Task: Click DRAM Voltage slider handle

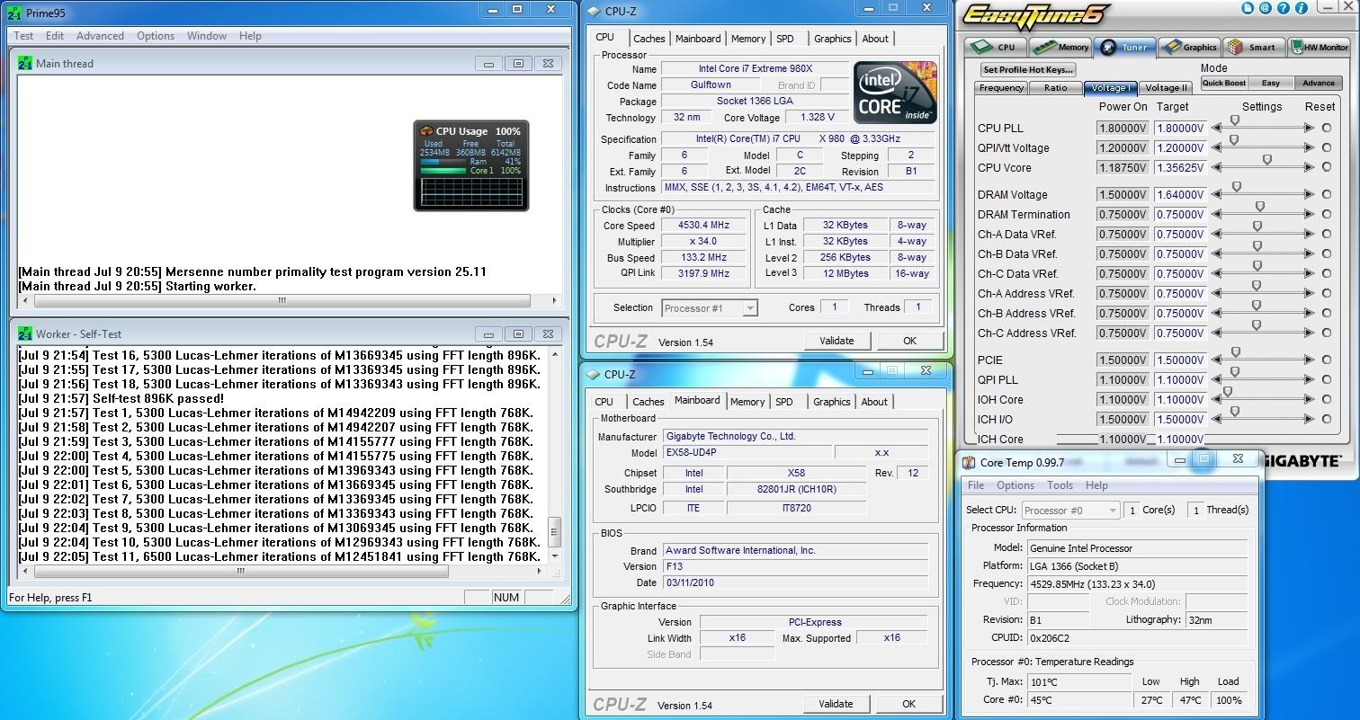Action: coord(1237,186)
